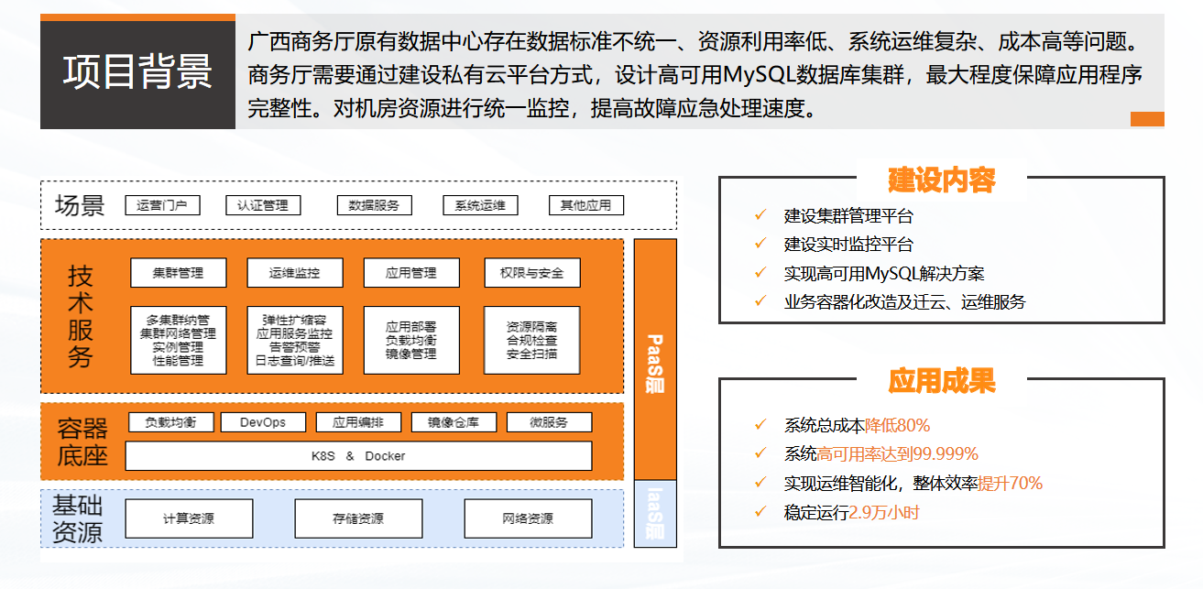Click the checkmark next to 系统总成本降低80%
Image resolution: width=1203 pixels, height=589 pixels.
click(x=760, y=425)
